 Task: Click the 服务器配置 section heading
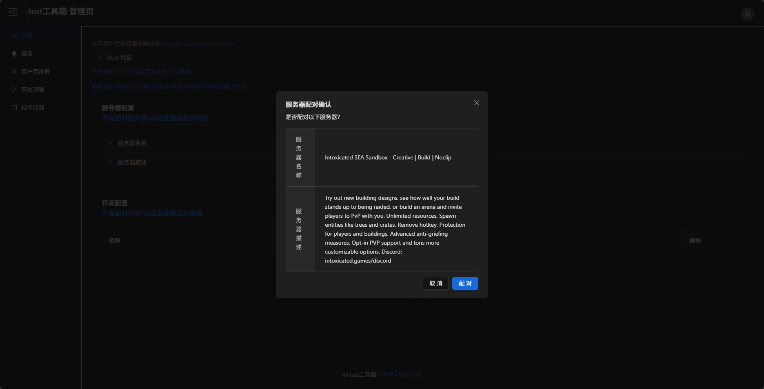(x=118, y=108)
